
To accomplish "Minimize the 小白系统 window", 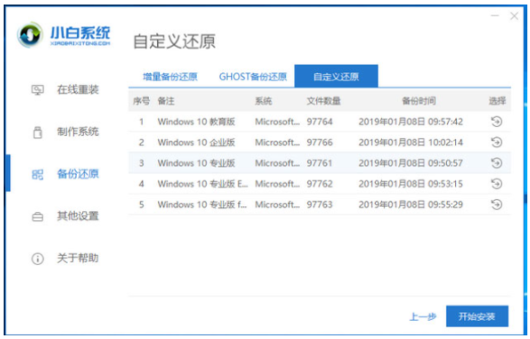I will pos(495,16).
